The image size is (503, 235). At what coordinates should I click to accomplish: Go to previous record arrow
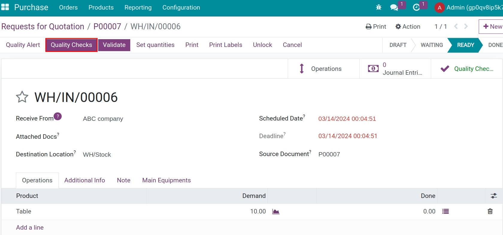coord(456,26)
